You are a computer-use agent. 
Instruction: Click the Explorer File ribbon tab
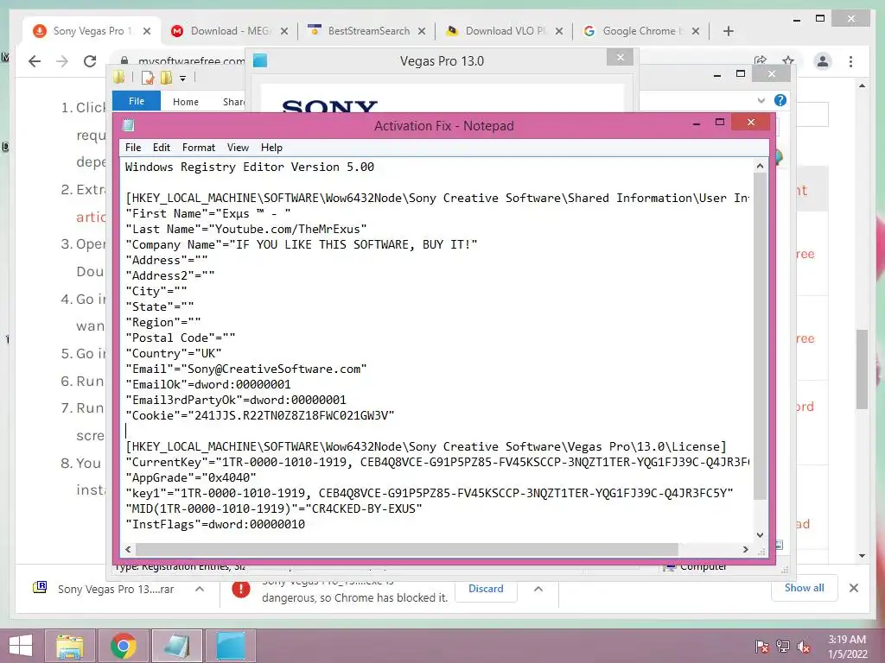pos(137,101)
